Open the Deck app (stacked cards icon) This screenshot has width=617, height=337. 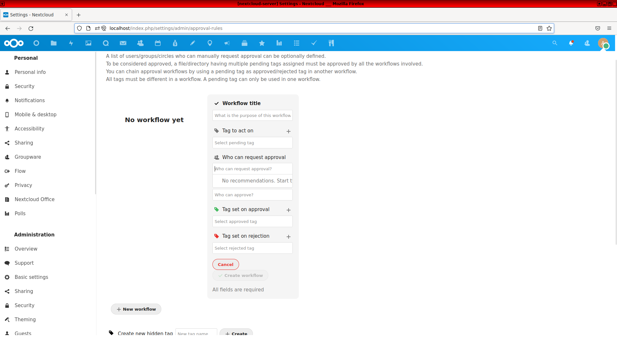point(245,43)
